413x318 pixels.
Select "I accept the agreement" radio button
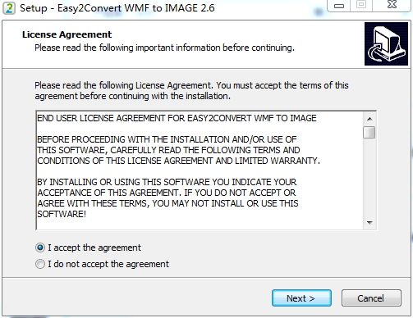40,248
